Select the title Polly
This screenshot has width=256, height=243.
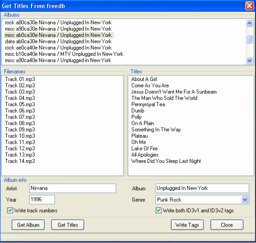[136, 117]
